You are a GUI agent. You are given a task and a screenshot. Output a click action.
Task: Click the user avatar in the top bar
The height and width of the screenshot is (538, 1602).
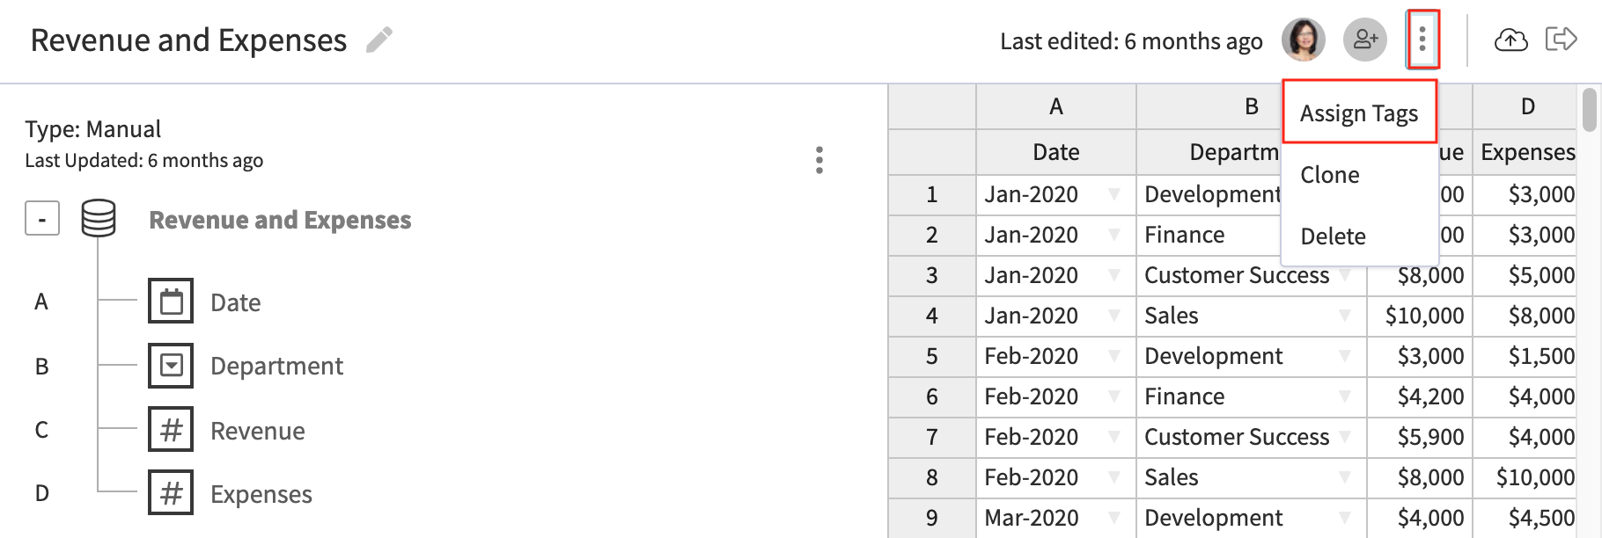1303,39
